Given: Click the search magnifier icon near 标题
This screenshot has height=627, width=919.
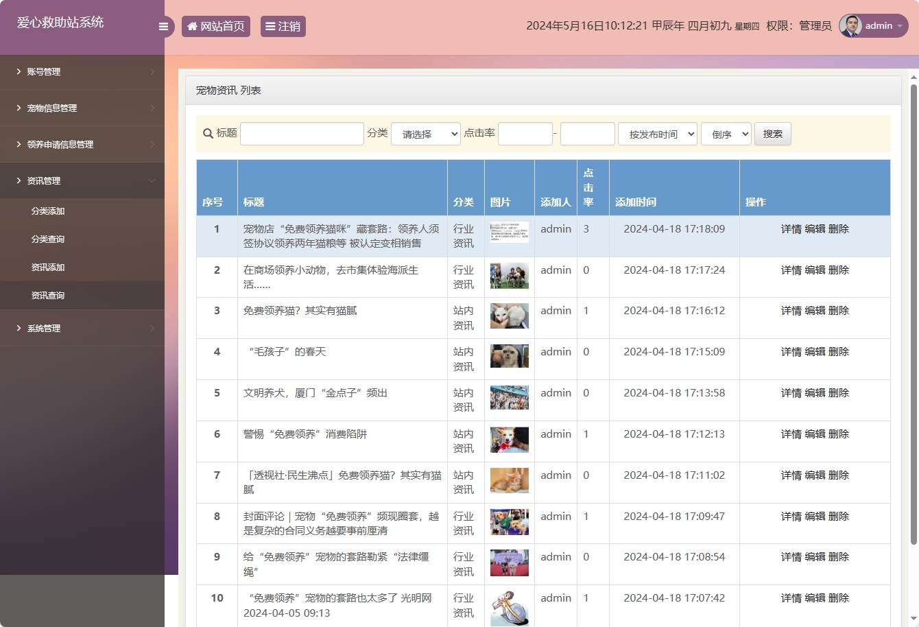Looking at the screenshot, I should click(x=206, y=133).
